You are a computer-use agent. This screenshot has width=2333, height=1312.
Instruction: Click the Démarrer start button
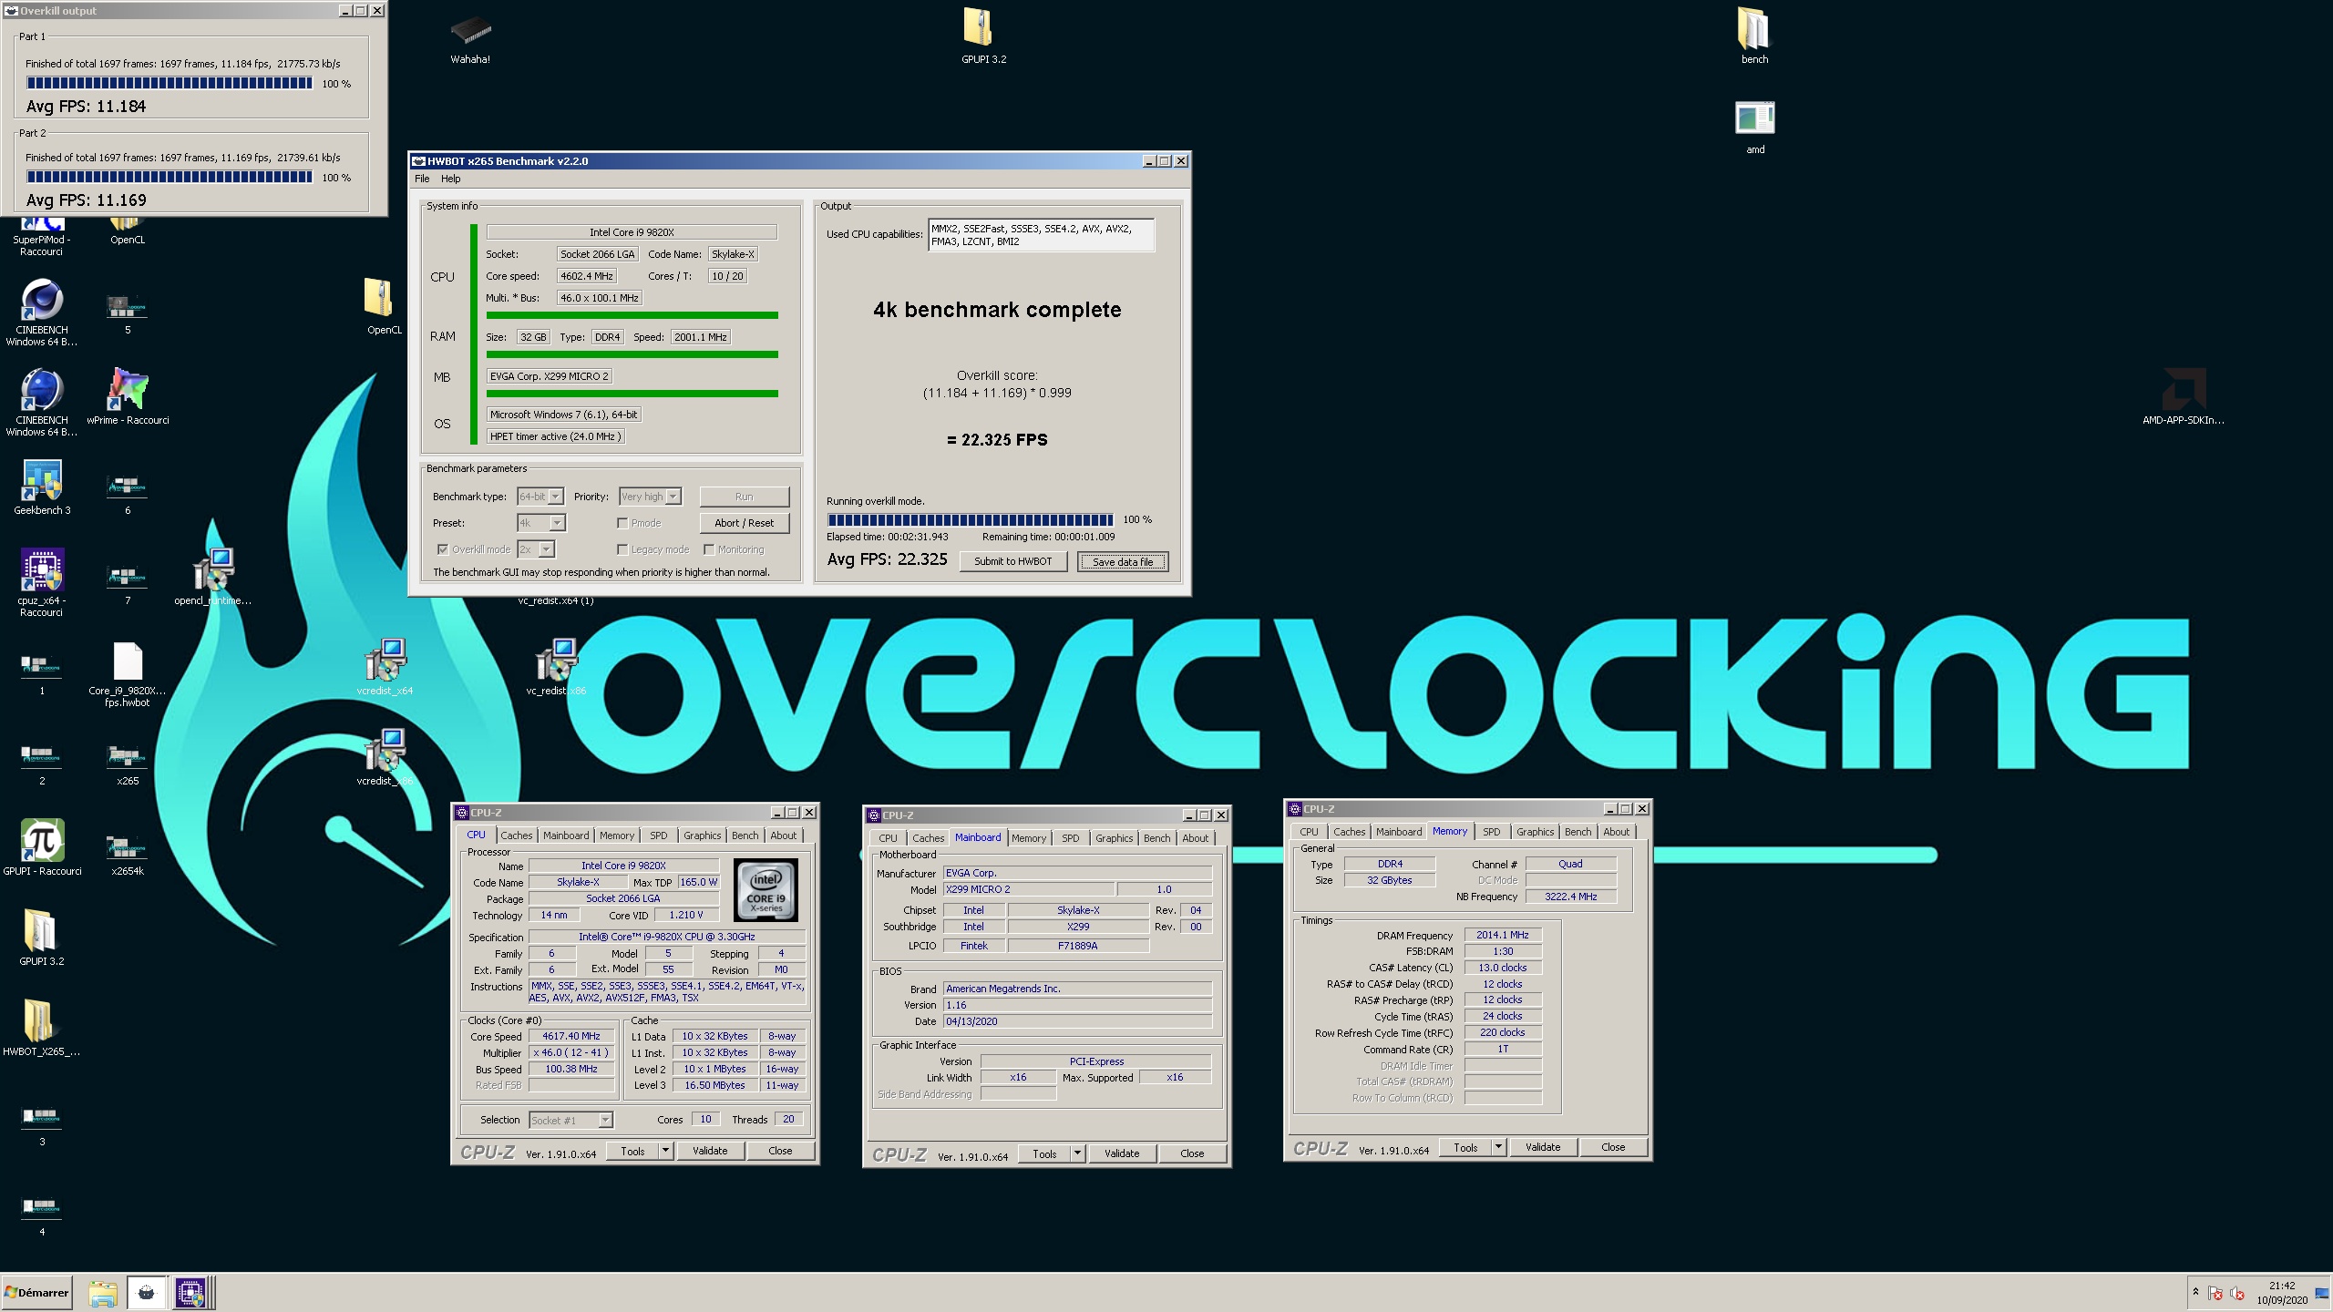coord(36,1293)
